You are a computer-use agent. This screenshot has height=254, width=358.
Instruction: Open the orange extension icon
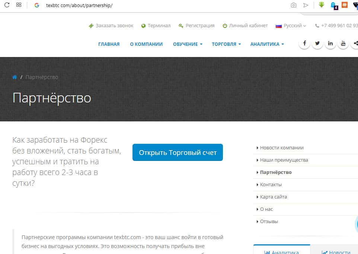coord(345,5)
